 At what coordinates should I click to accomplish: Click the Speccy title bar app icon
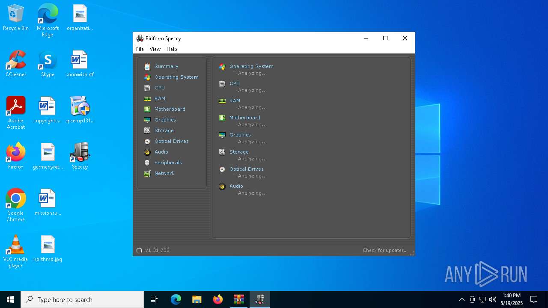point(140,38)
